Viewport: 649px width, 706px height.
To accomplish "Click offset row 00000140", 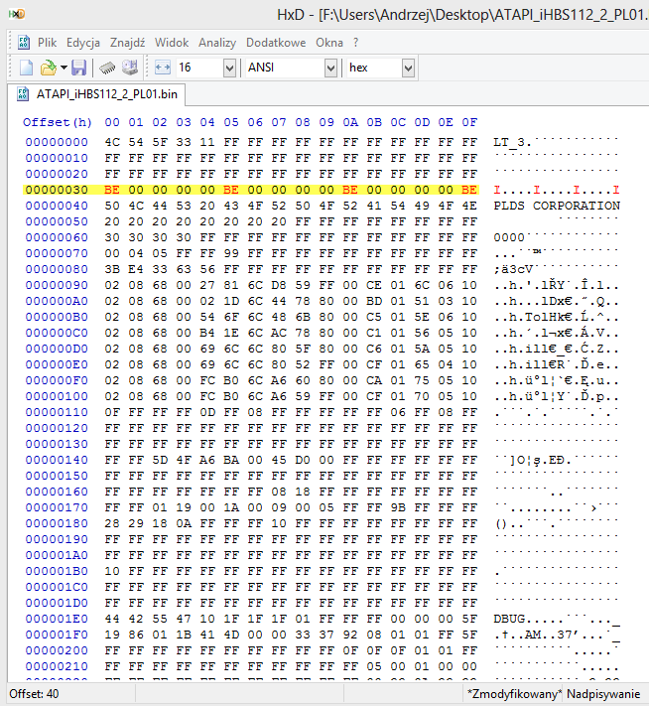I will click(x=57, y=460).
